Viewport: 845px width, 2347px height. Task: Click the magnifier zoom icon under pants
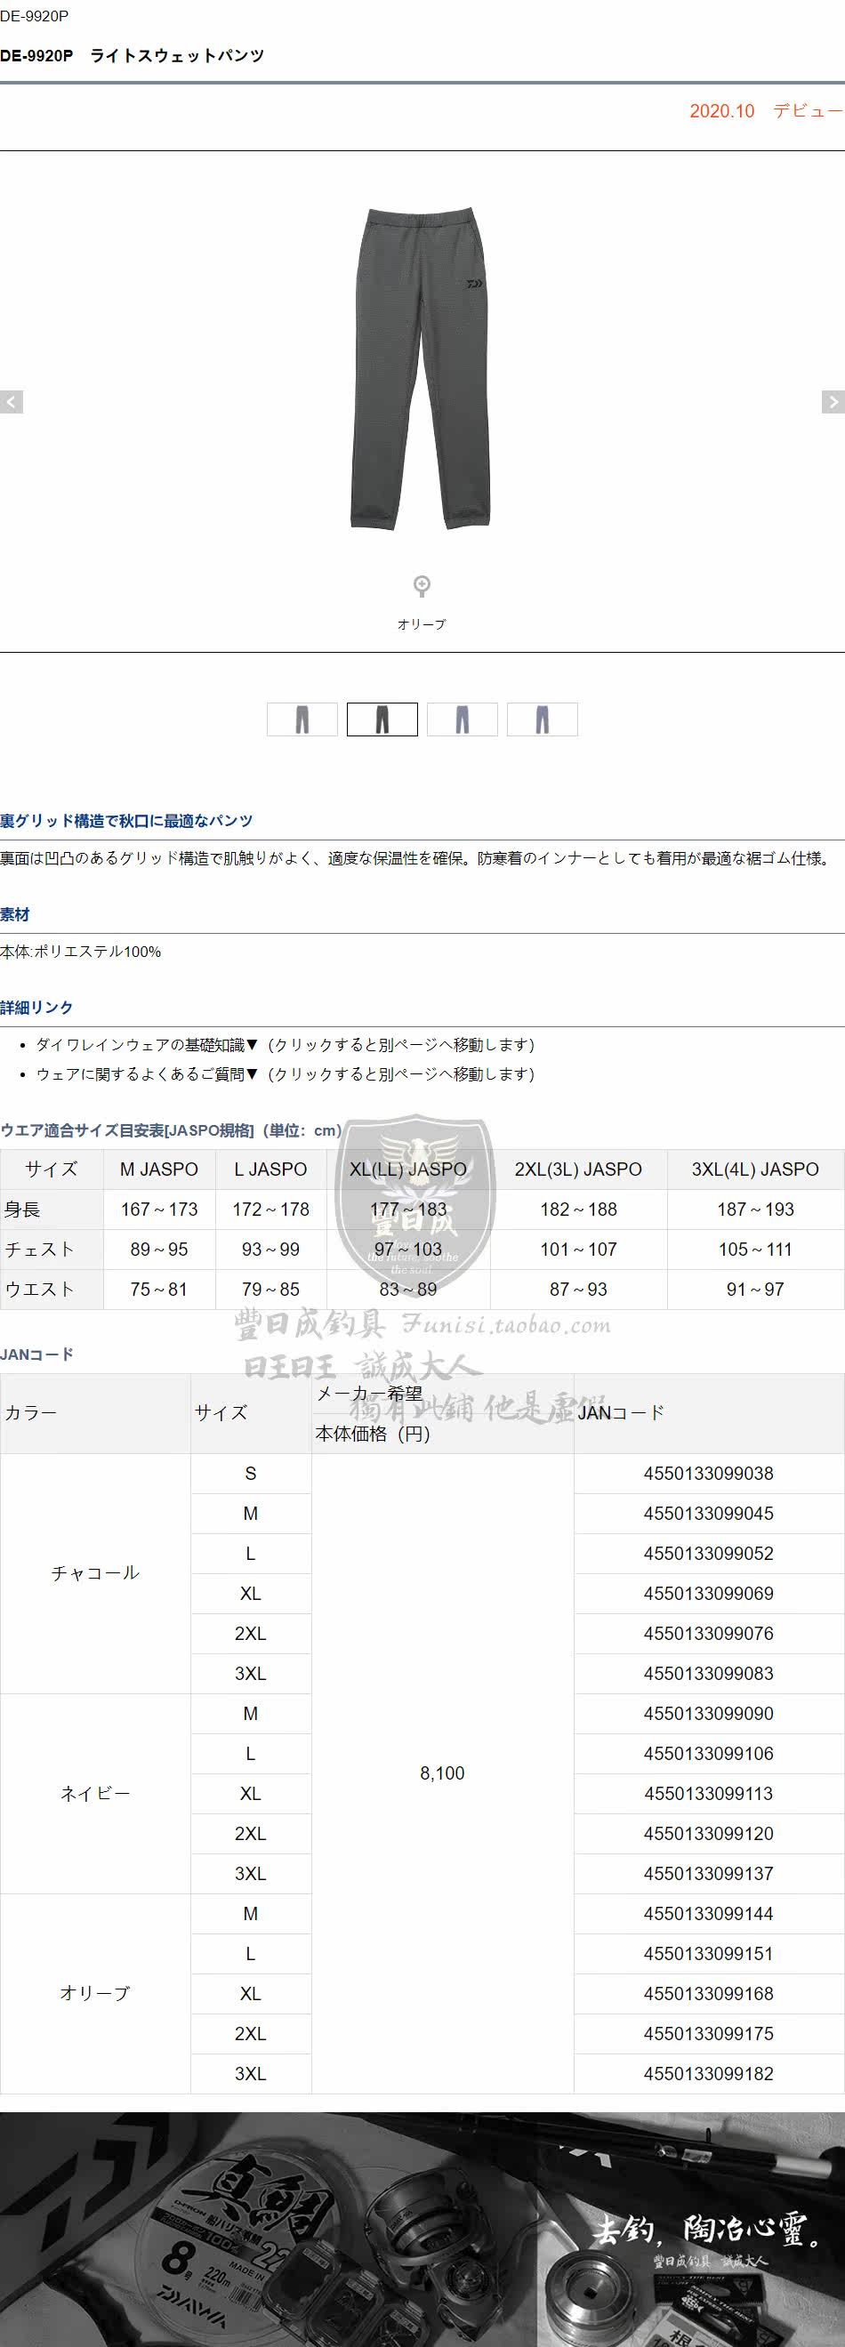pos(421,586)
